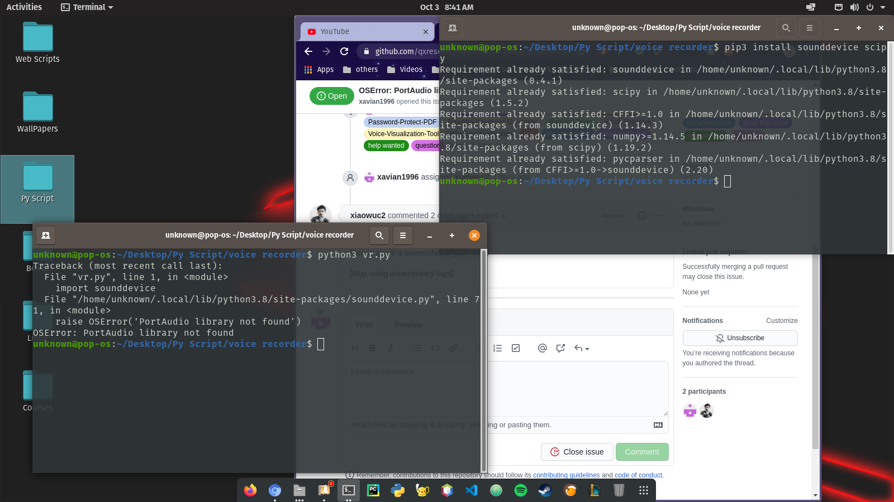Launch Python IDLE from the dock

point(398,490)
